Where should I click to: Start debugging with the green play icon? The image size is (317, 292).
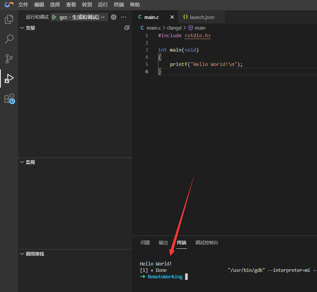click(54, 17)
